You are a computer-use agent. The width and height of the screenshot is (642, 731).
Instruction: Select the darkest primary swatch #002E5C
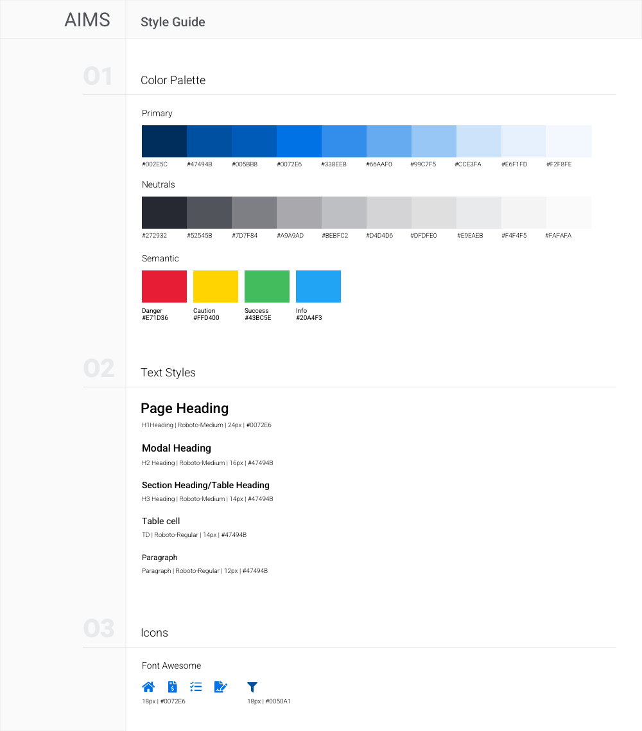pyautogui.click(x=164, y=141)
